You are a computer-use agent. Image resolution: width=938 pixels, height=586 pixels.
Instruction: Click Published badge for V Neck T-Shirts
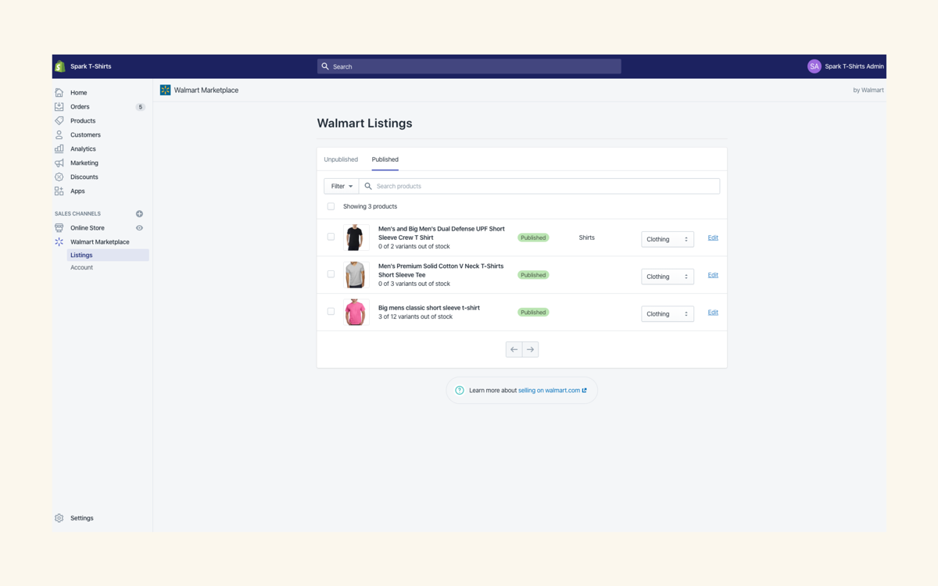point(533,275)
